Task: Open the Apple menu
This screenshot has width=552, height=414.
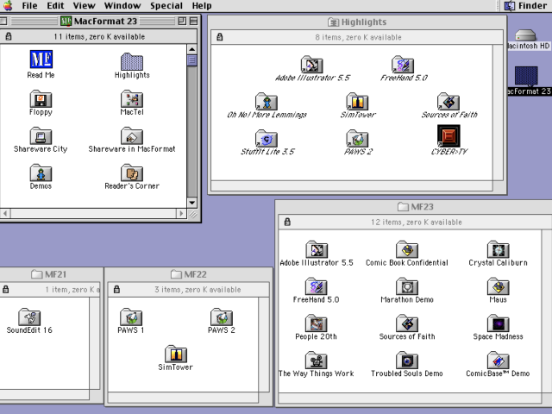Action: pyautogui.click(x=8, y=6)
